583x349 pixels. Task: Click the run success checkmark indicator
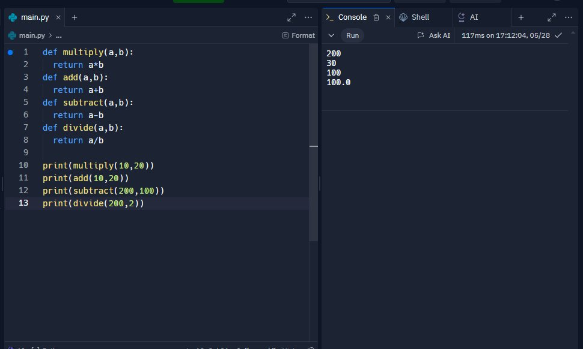[558, 35]
